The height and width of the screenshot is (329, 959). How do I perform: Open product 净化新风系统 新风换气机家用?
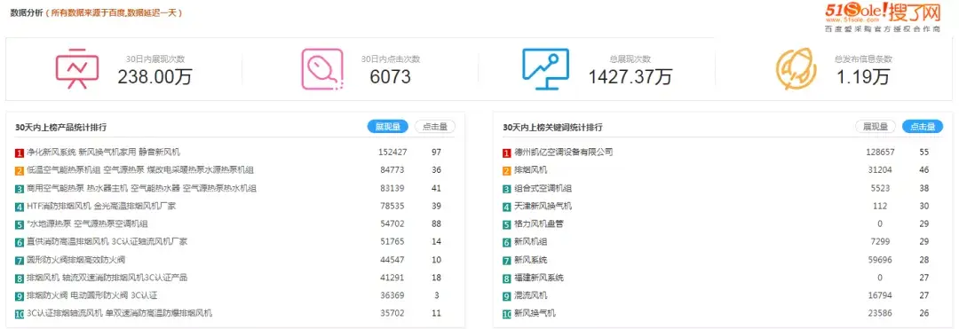click(x=103, y=152)
